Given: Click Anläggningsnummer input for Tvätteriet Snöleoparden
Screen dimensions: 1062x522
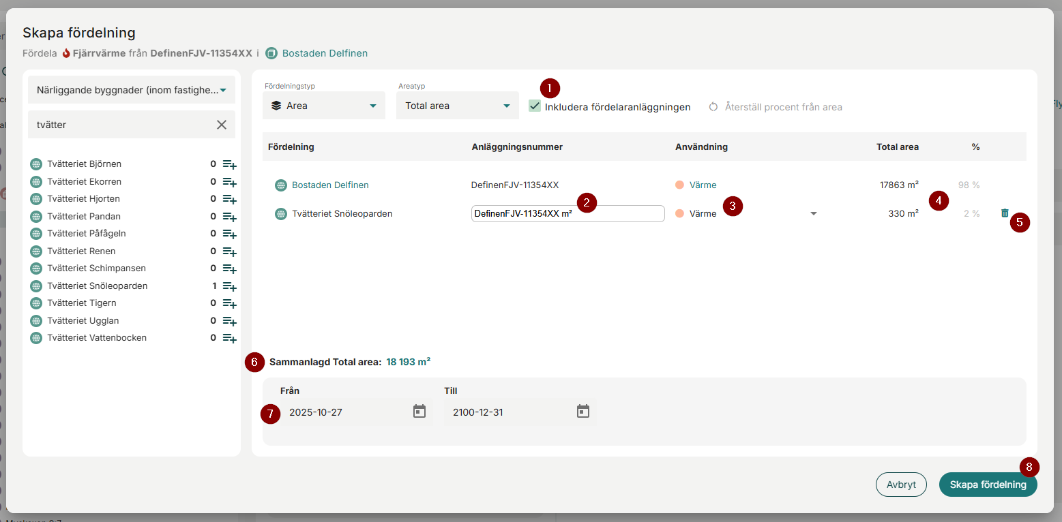Looking at the screenshot, I should (x=567, y=214).
